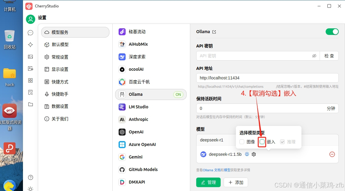The height and width of the screenshot is (191, 345).
Task: Open the files folder sidebar icon
Action: (31, 104)
